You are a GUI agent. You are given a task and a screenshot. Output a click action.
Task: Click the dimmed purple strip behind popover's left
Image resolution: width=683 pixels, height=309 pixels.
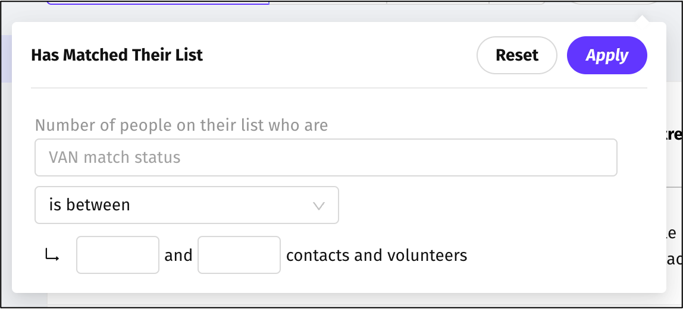5,58
